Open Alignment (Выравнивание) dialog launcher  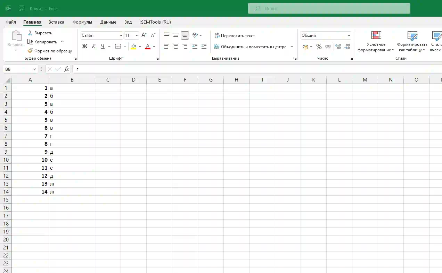[x=295, y=59]
